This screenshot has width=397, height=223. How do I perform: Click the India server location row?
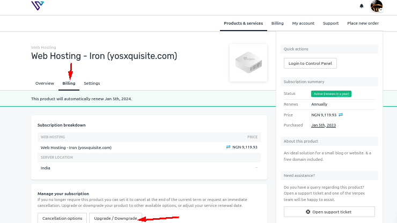149,168
